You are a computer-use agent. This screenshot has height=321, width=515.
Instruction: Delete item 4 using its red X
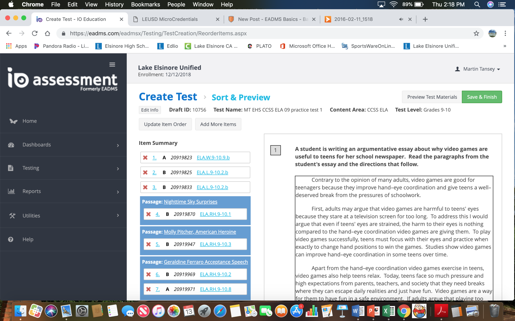(x=149, y=214)
